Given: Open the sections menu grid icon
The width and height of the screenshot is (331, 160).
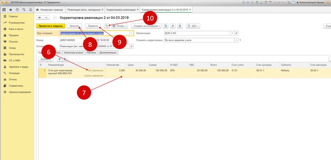Looking at the screenshot, I should click(x=4, y=10).
